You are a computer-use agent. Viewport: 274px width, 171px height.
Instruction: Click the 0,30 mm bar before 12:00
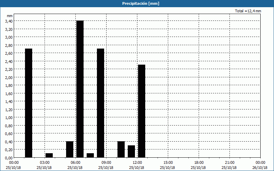pyautogui.click(x=131, y=152)
